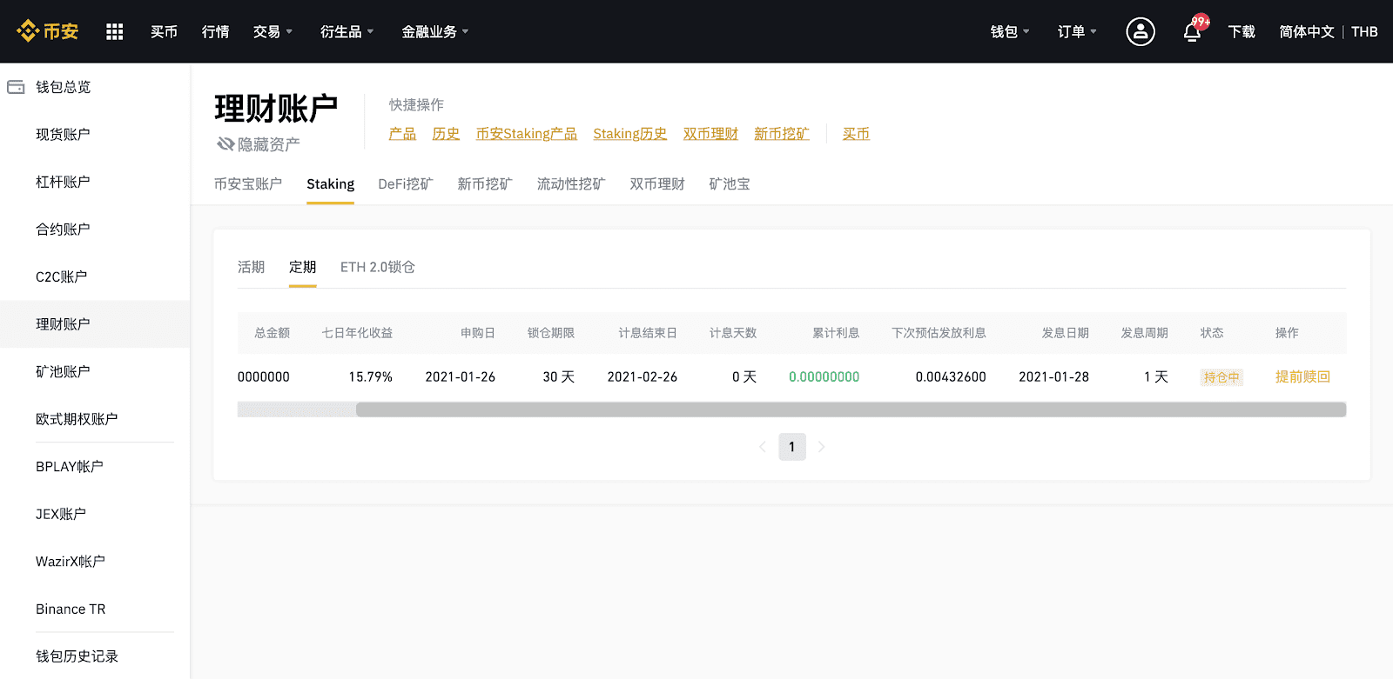Click the 钱包总览 wallet card icon

coord(16,87)
